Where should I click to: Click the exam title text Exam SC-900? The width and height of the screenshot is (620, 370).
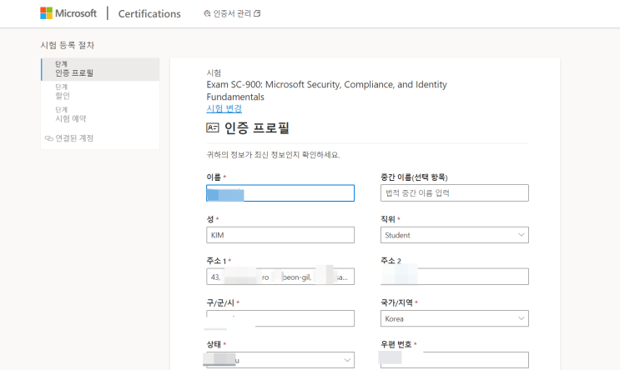pos(326,91)
